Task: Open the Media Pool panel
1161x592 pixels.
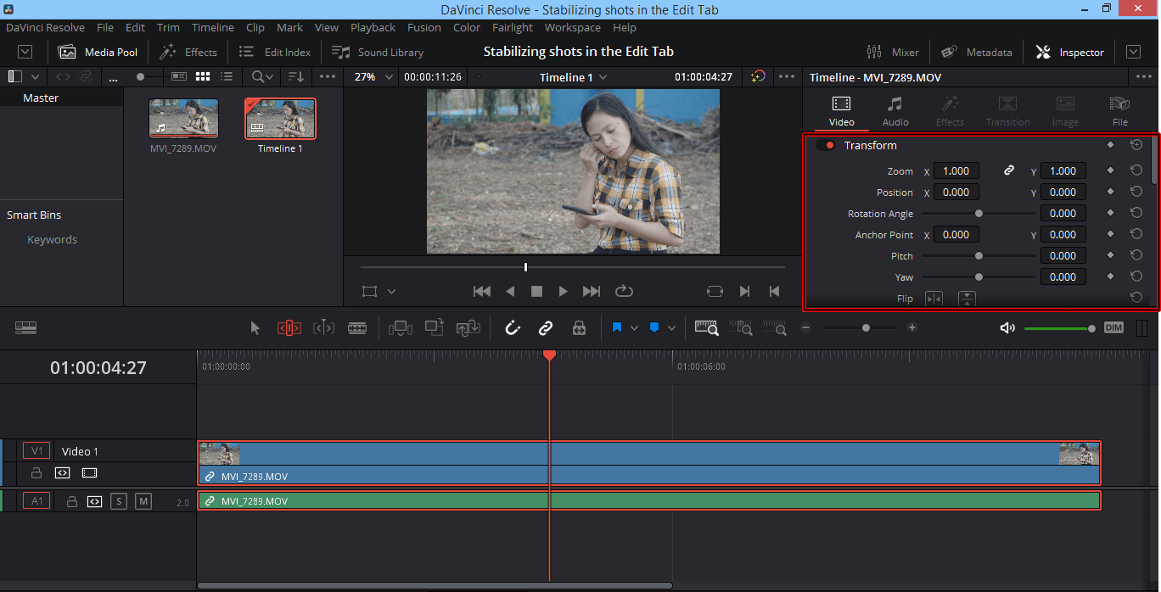Action: click(x=98, y=52)
